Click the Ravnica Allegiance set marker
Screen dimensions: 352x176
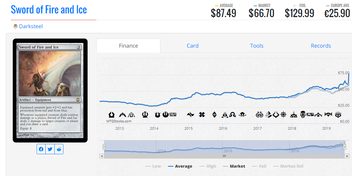click(x=329, y=115)
